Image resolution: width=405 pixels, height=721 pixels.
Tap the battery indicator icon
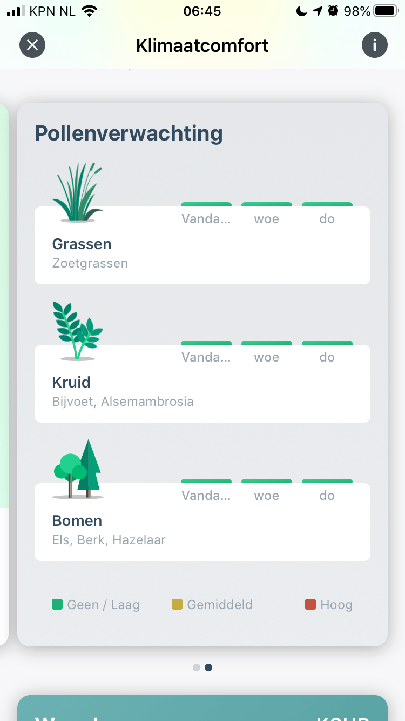tap(386, 11)
